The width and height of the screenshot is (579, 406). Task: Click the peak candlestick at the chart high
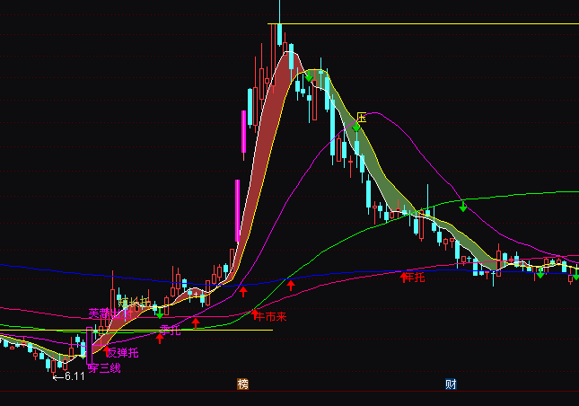[279, 34]
